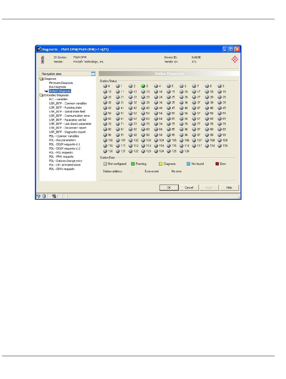Click the PS69-DPM IO device module icon
286x379 pixels.
(x=42, y=59)
